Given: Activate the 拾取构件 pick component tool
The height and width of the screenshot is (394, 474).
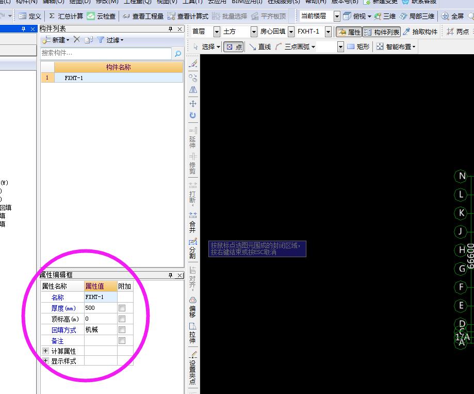Looking at the screenshot, I should pyautogui.click(x=420, y=32).
